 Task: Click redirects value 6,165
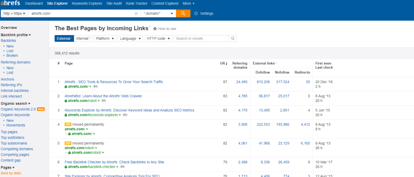305,144
